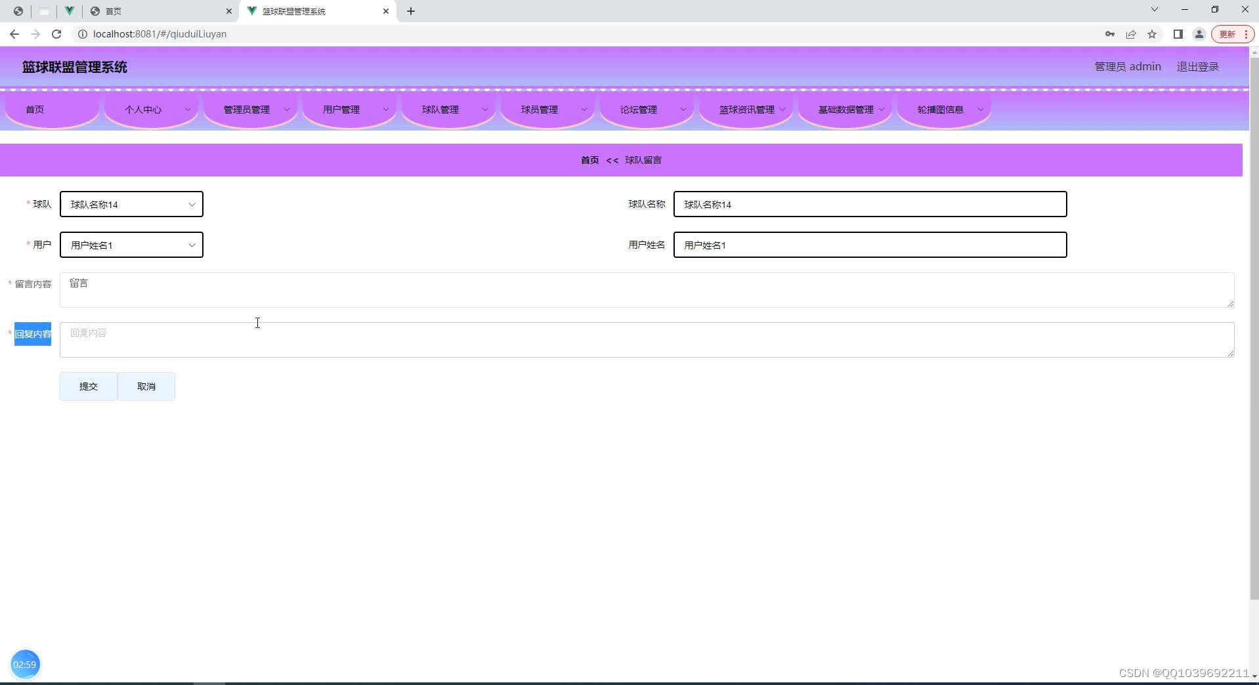Open the 基础数据管理 menu
This screenshot has height=685, width=1259.
[x=846, y=110]
